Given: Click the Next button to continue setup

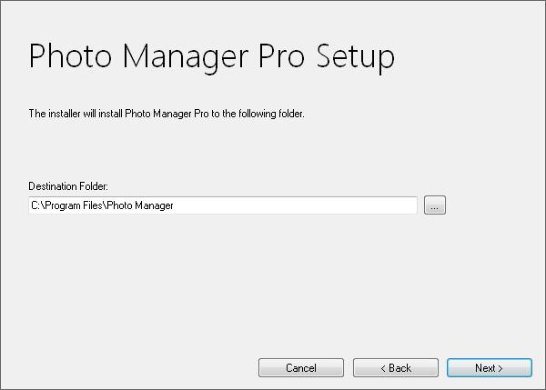Looking at the screenshot, I should point(490,368).
